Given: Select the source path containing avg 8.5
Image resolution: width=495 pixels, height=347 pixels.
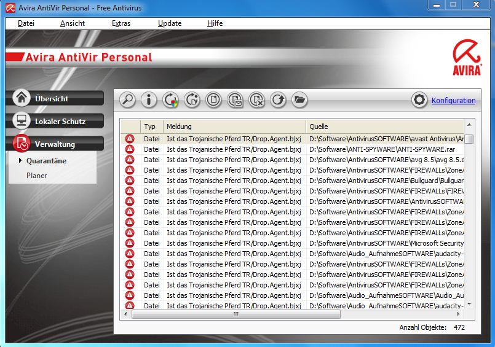Looking at the screenshot, I should tap(386, 160).
